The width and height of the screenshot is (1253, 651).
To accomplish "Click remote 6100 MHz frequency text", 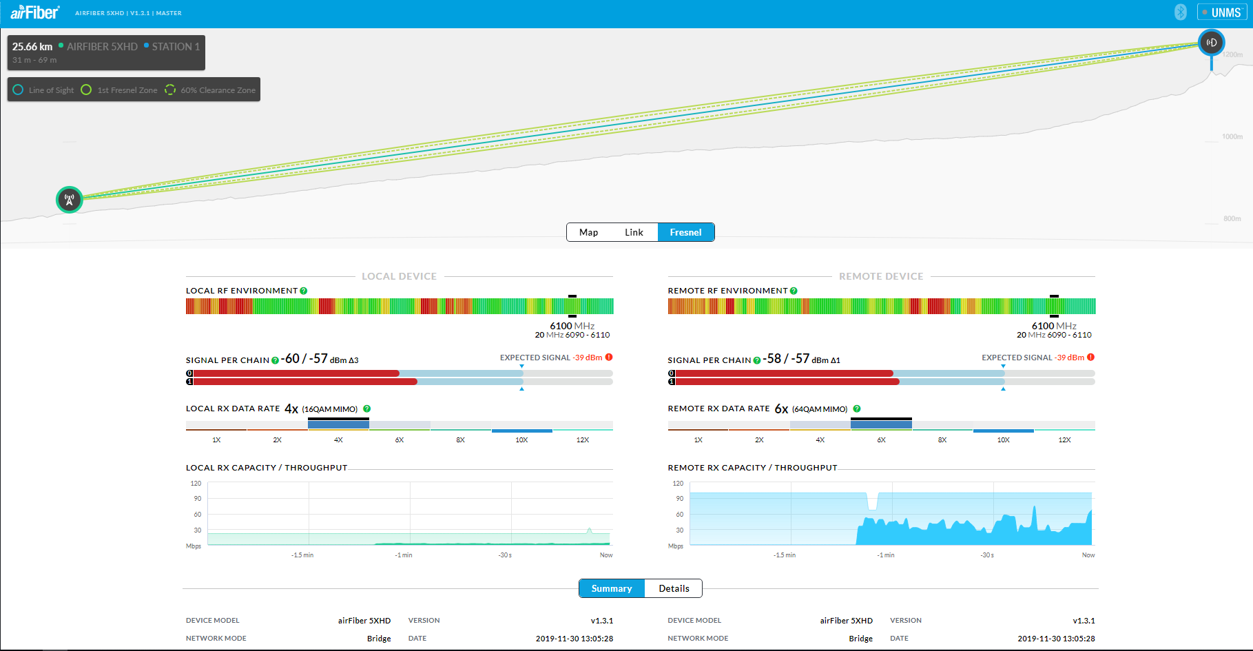I will (1054, 326).
